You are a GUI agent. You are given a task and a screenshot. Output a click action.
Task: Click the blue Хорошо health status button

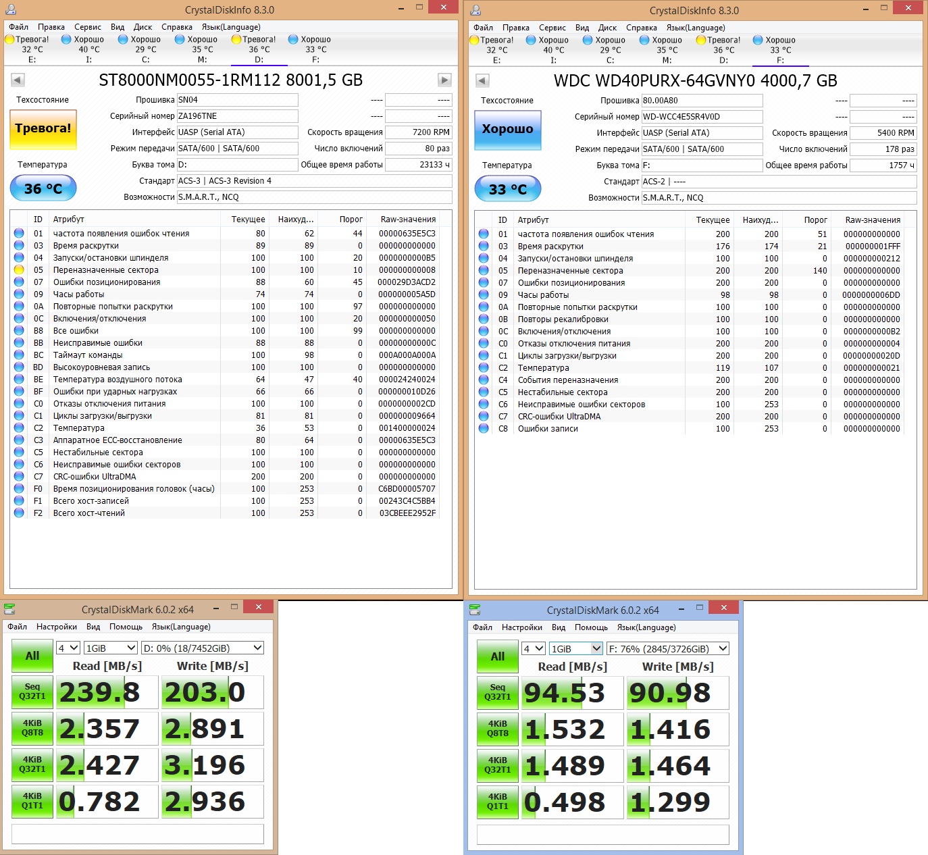[x=508, y=130]
